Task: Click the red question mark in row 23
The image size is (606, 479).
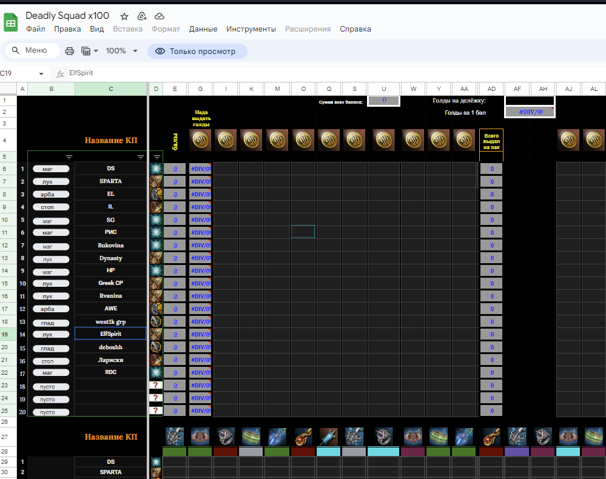Action: 156,385
